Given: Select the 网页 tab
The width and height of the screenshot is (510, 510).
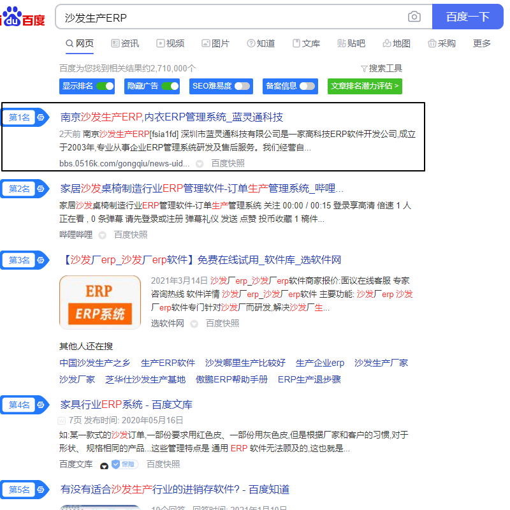Looking at the screenshot, I should tap(80, 43).
